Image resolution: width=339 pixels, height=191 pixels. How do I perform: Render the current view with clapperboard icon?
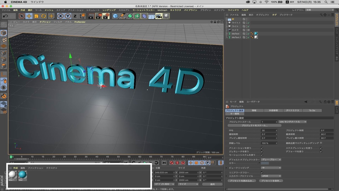click(x=91, y=16)
